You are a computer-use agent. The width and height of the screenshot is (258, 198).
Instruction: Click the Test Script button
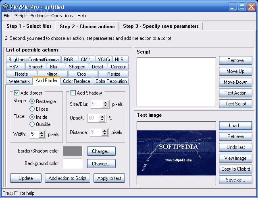pyautogui.click(x=235, y=104)
